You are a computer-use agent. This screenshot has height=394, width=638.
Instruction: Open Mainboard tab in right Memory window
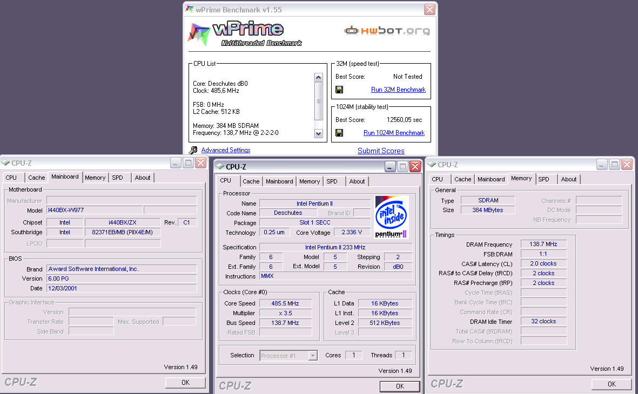click(x=491, y=179)
